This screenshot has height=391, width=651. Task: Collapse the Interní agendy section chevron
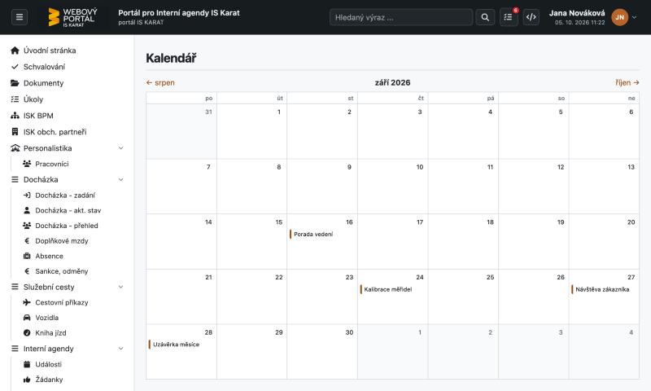[x=120, y=348]
